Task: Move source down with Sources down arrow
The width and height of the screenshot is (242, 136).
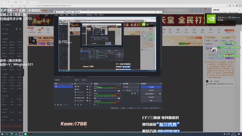Action: [x=87, y=105]
